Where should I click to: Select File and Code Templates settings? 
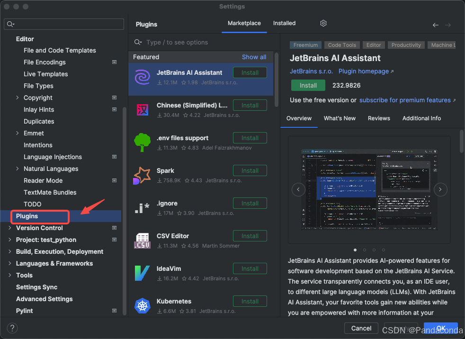click(x=60, y=50)
